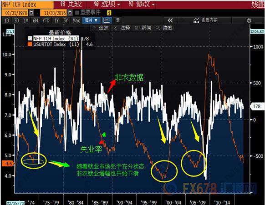
Task: Select the 注释 annotation pencil tool
Action: (x=122, y=28)
